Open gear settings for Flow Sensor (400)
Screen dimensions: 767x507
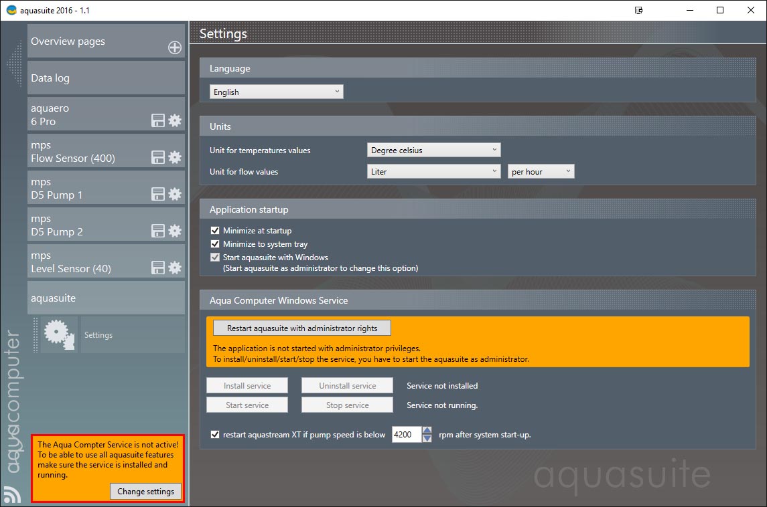[x=175, y=157]
